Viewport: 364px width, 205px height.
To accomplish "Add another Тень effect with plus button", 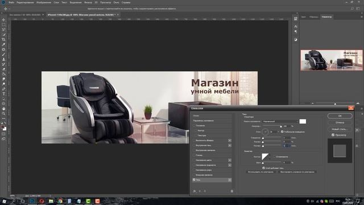I will [230, 180].
